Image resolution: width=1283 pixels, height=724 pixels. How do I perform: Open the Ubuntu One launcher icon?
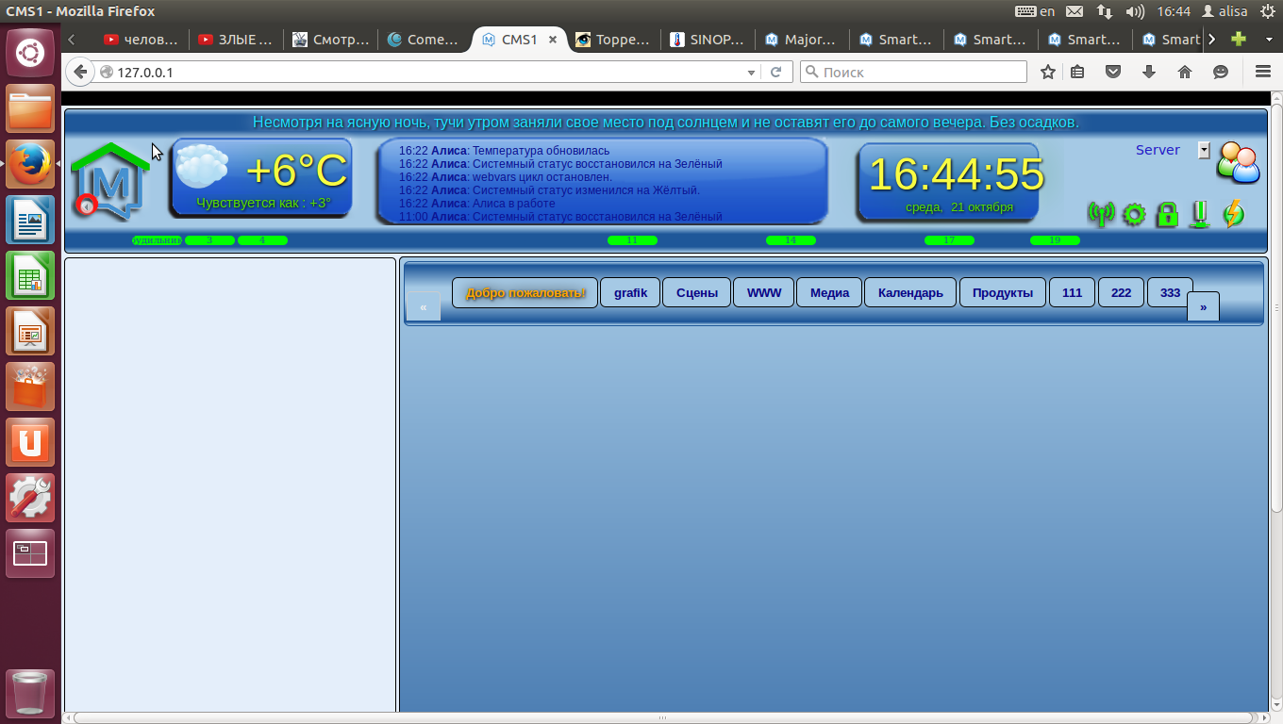tap(30, 443)
